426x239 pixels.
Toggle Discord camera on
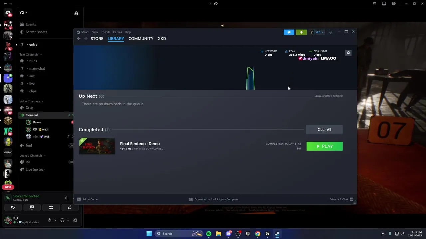point(13,207)
